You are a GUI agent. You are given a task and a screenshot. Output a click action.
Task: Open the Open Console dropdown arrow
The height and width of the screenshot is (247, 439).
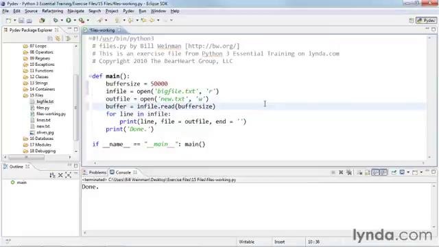pyautogui.click(x=421, y=172)
